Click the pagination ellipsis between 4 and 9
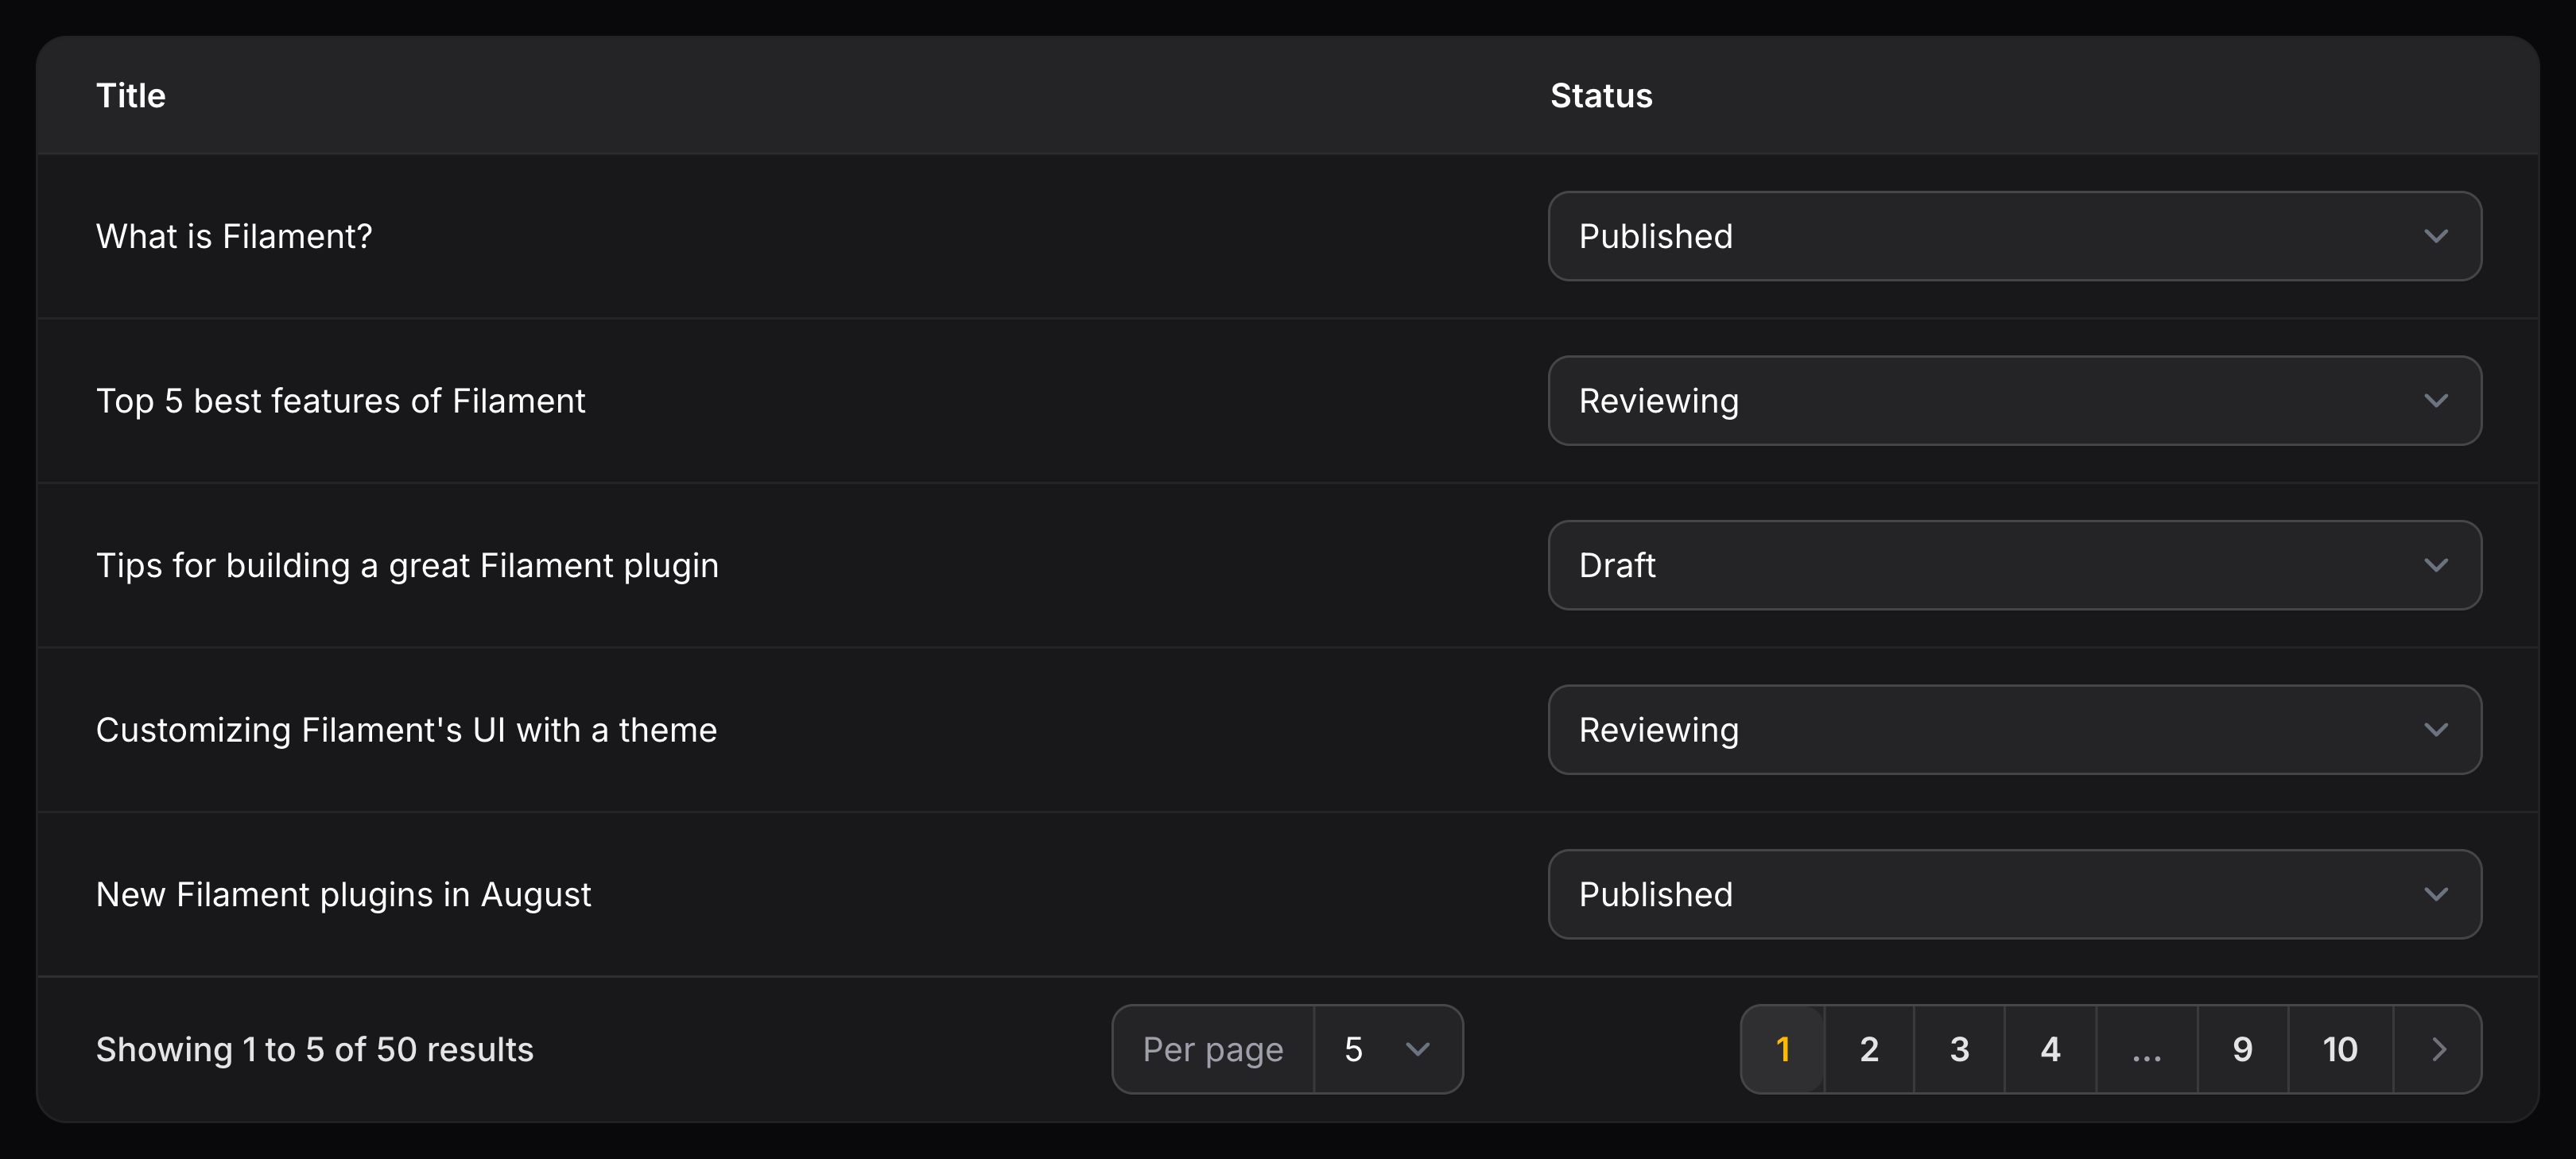2576x1159 pixels. [2146, 1049]
